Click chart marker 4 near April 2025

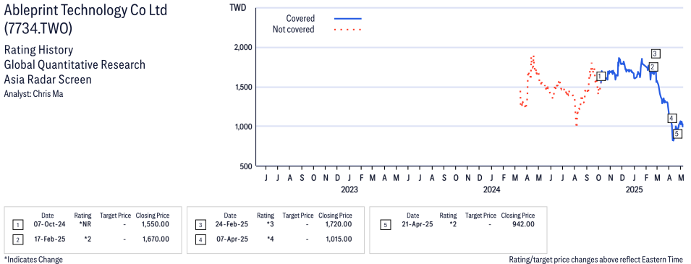click(x=671, y=118)
